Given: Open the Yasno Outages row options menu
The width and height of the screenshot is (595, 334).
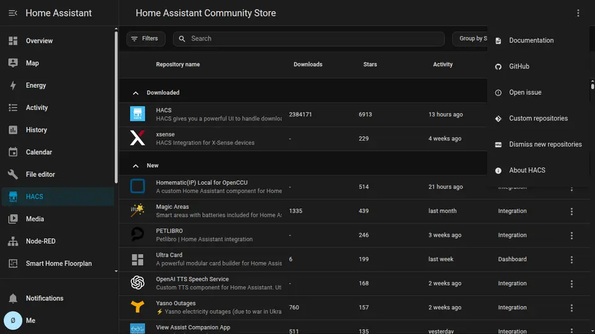Looking at the screenshot, I should [571, 308].
